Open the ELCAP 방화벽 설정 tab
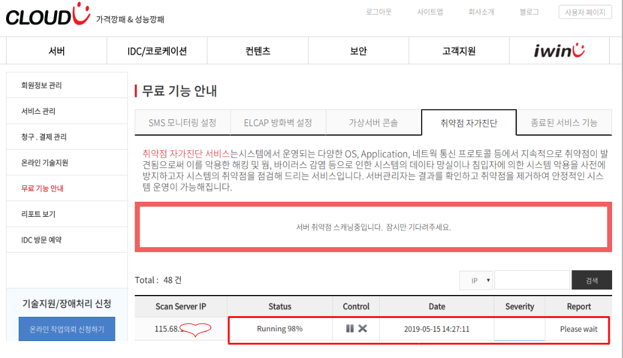This screenshot has height=358, width=623. [x=278, y=122]
